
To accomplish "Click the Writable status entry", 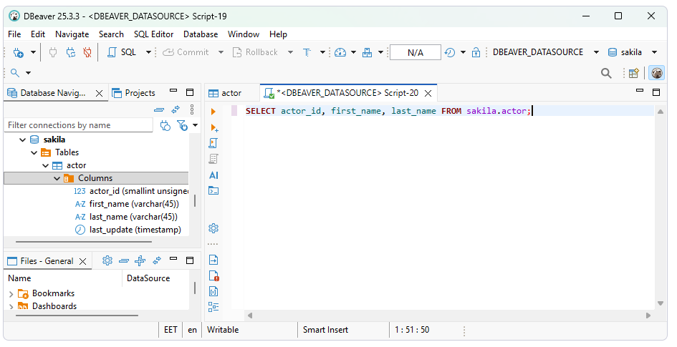I will point(223,331).
